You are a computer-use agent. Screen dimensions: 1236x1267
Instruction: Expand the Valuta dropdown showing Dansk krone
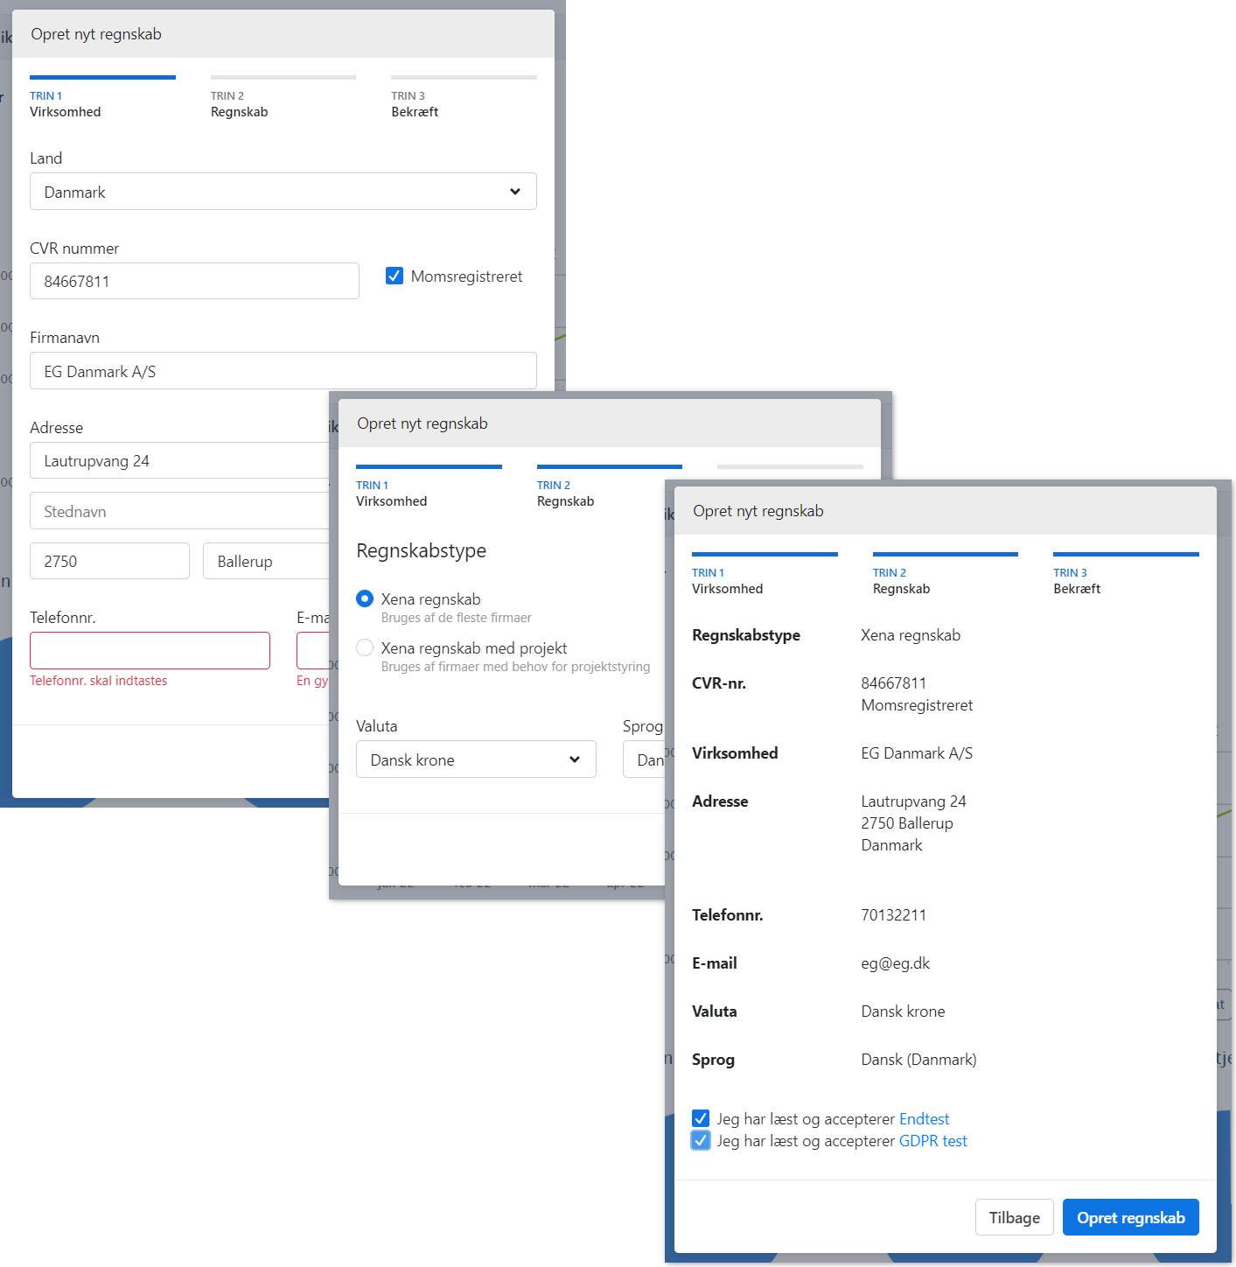476,759
